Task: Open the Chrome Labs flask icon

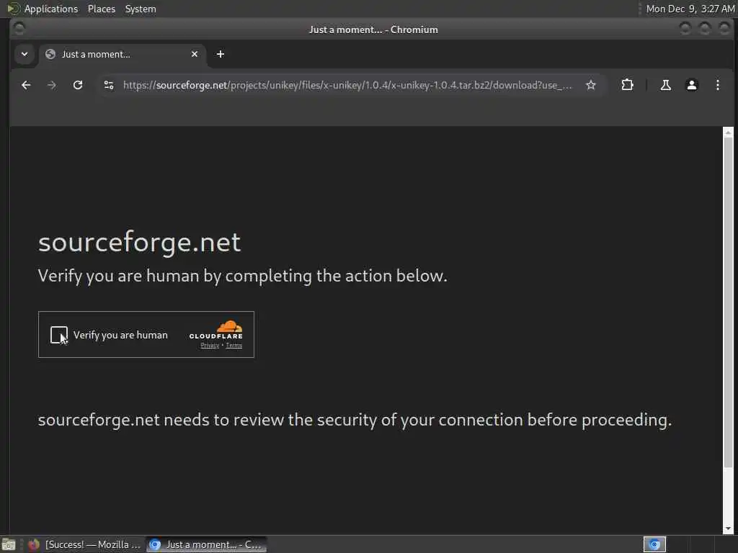Action: click(x=665, y=85)
